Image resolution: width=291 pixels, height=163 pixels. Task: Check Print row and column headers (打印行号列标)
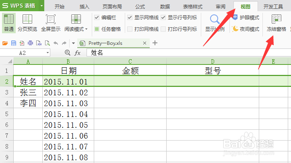(x=163, y=29)
